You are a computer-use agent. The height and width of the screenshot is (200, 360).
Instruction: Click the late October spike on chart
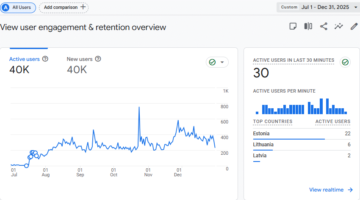coord(139,107)
